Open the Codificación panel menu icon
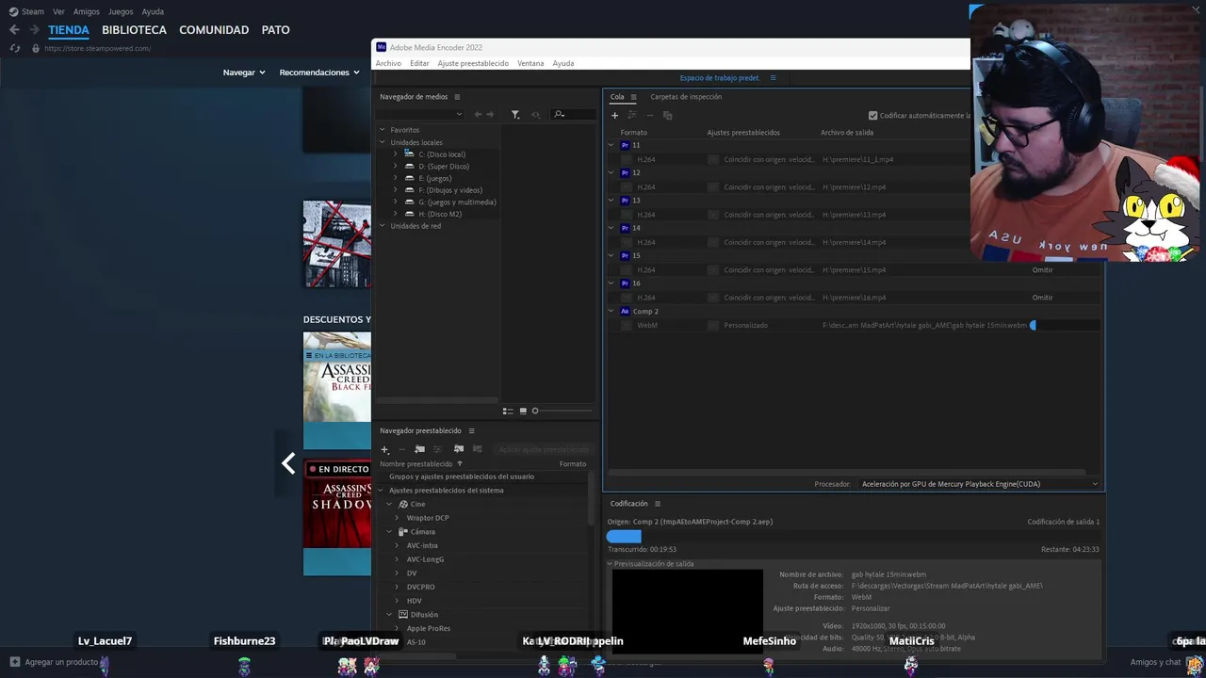Screen dimensions: 1206x678 pos(658,504)
